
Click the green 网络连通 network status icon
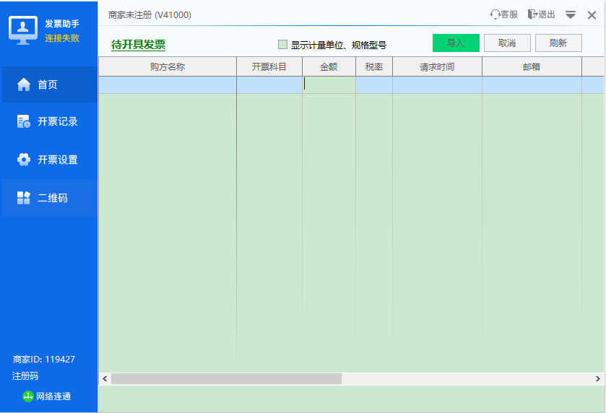(x=28, y=396)
